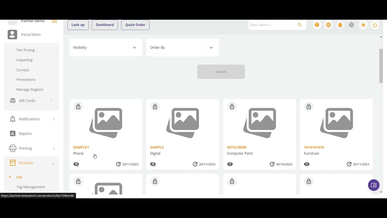Click the lock icon on 1414141414 card

(309, 107)
